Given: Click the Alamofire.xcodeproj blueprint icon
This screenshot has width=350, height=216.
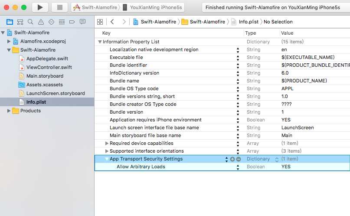Looking at the screenshot, I should (16, 41).
